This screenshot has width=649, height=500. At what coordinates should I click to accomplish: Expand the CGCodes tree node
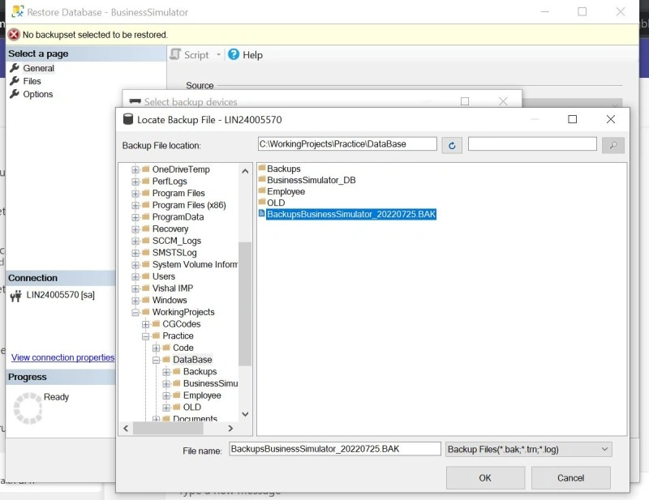click(146, 324)
